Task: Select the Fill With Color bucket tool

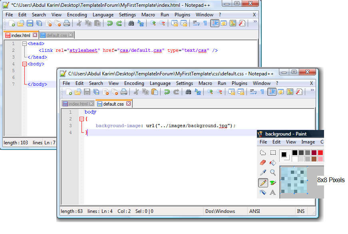Action: pyautogui.click(x=273, y=163)
